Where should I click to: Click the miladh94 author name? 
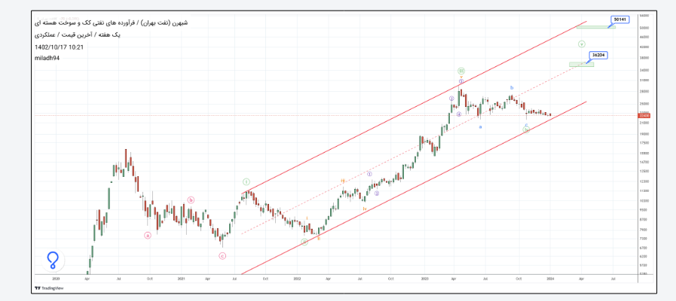tap(47, 58)
